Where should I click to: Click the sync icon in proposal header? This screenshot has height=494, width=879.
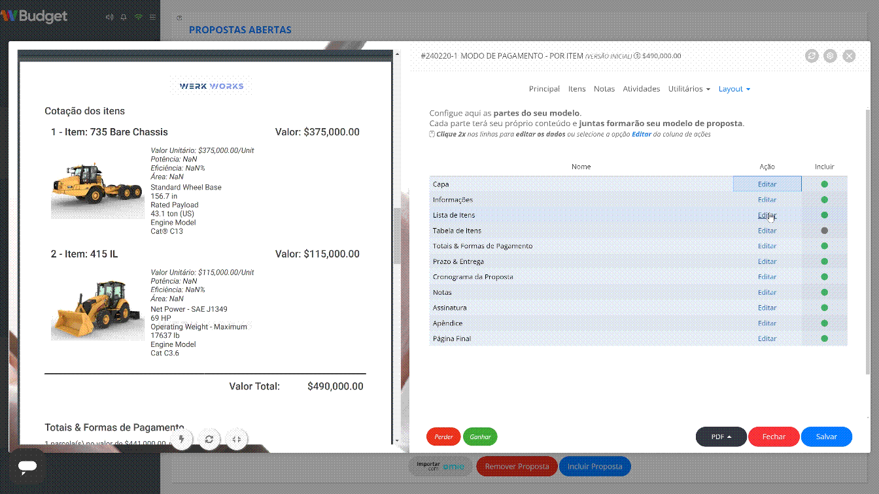(812, 56)
